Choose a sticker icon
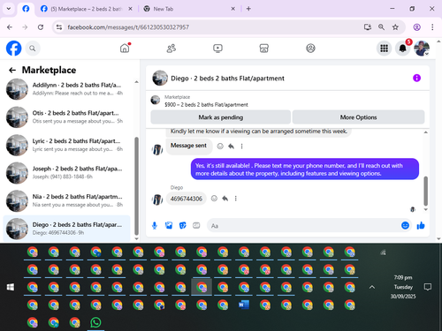 point(183,226)
